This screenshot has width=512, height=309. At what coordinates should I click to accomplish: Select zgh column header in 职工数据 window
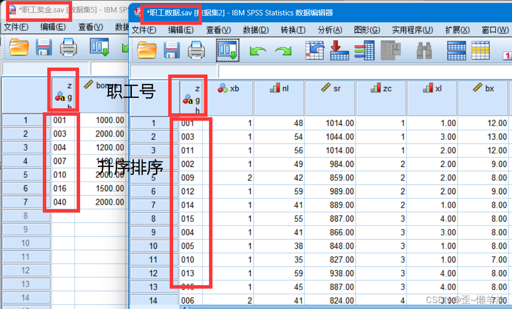pyautogui.click(x=191, y=98)
